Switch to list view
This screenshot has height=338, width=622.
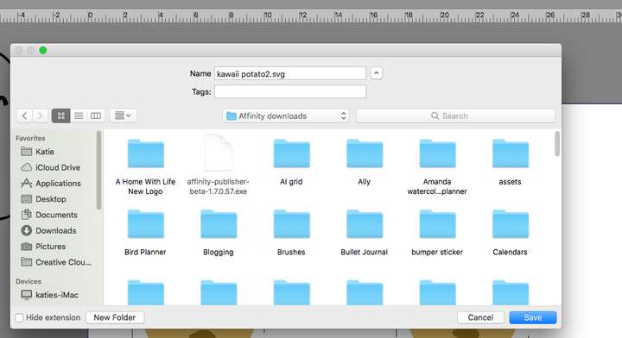[x=79, y=116]
